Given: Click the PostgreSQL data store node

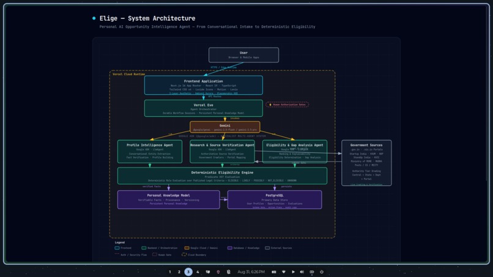Looking at the screenshot, I should 275,200.
